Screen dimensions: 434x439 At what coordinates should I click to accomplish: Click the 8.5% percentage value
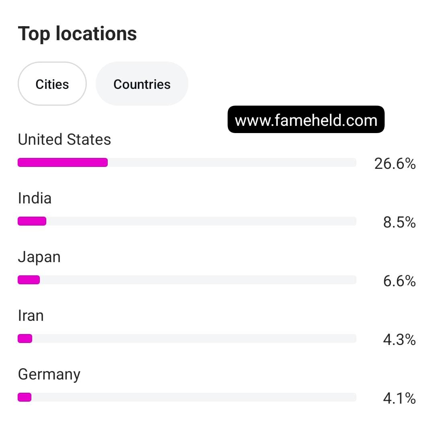click(399, 222)
